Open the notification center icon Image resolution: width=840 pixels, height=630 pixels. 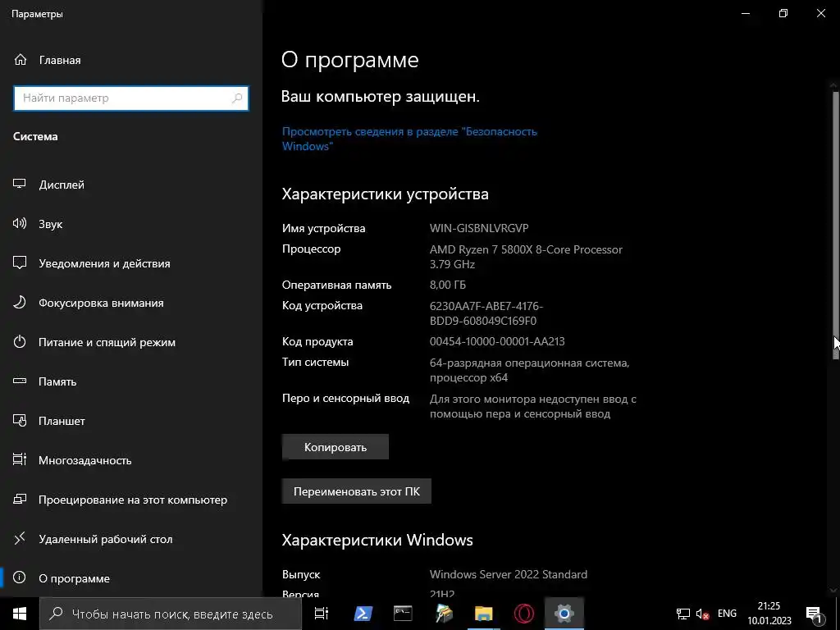click(814, 614)
